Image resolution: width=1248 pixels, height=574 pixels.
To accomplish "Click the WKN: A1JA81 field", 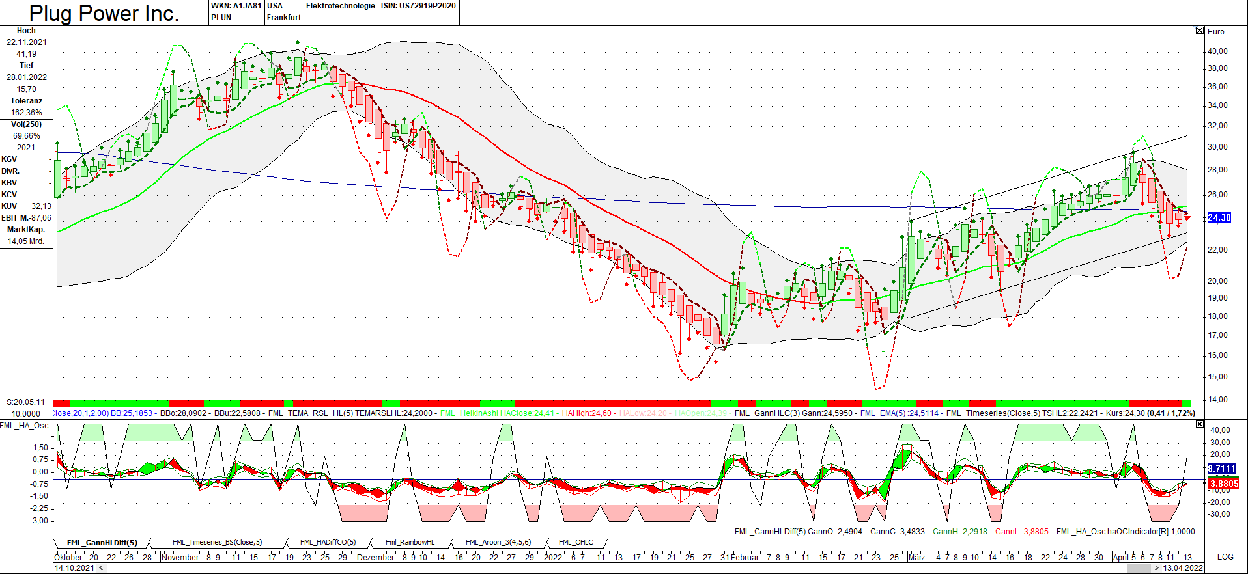I will 236,6.
